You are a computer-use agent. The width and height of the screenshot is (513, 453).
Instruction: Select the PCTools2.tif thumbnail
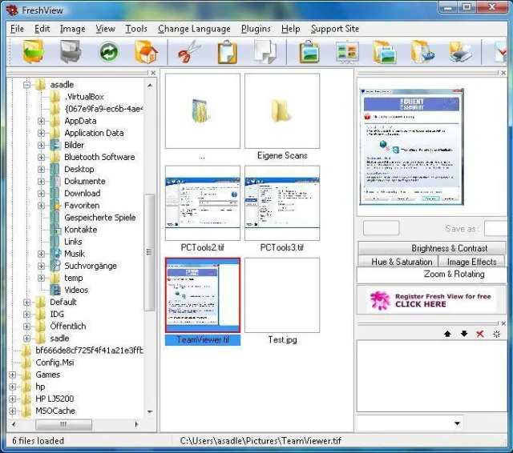tap(202, 202)
